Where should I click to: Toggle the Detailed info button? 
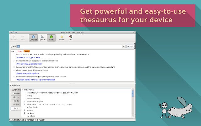[33, 38]
